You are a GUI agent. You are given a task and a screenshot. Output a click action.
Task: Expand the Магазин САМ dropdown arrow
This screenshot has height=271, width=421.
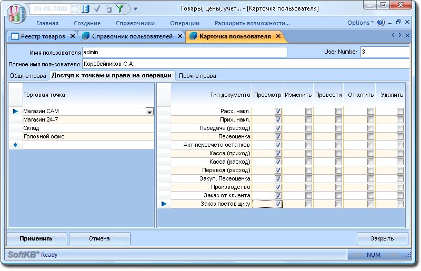(149, 112)
